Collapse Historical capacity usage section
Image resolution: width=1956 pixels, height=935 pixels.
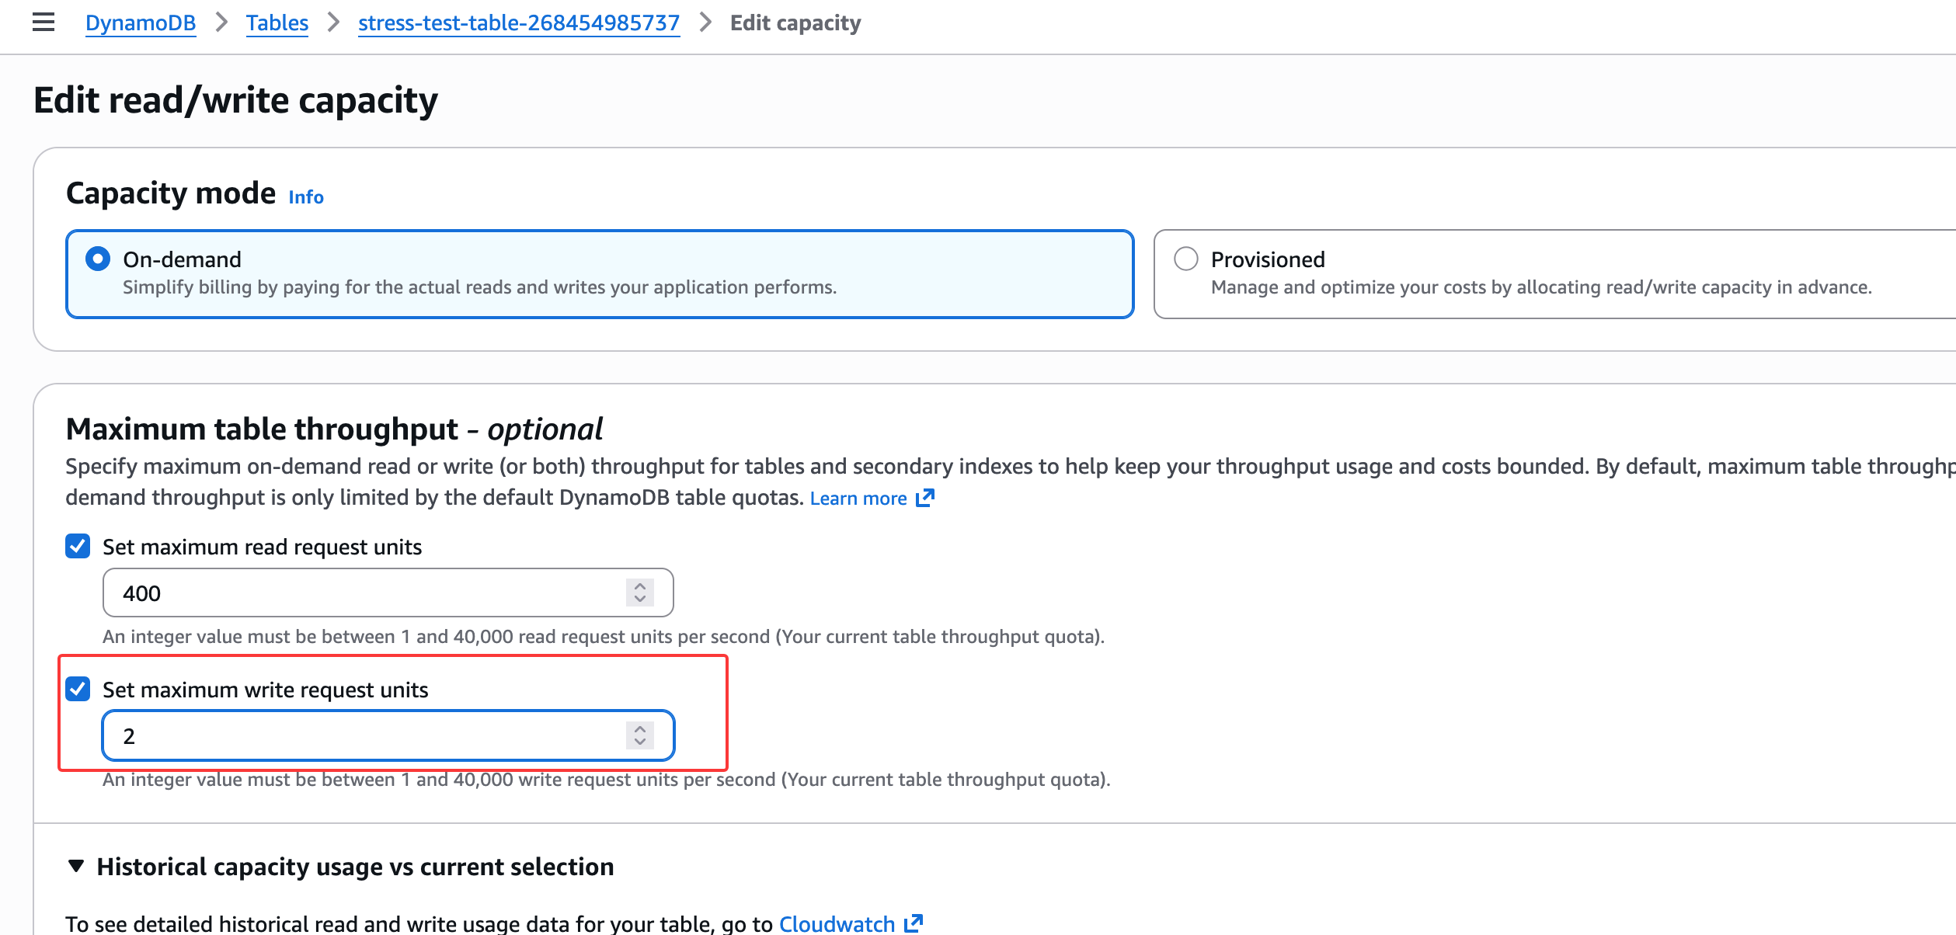point(76,866)
